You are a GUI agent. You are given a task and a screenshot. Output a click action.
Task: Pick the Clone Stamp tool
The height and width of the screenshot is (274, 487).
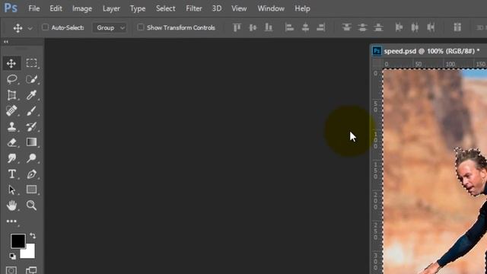click(x=12, y=127)
